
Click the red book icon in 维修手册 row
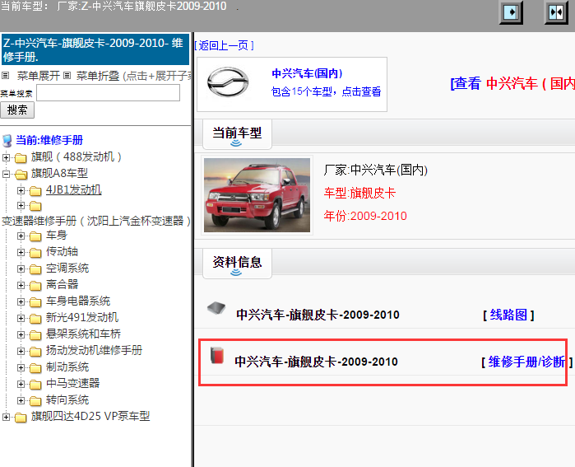(217, 355)
